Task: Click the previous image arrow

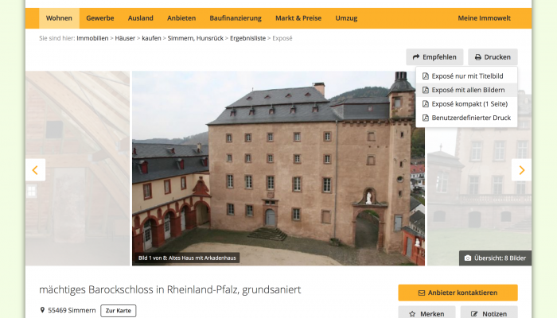Action: 35,170
